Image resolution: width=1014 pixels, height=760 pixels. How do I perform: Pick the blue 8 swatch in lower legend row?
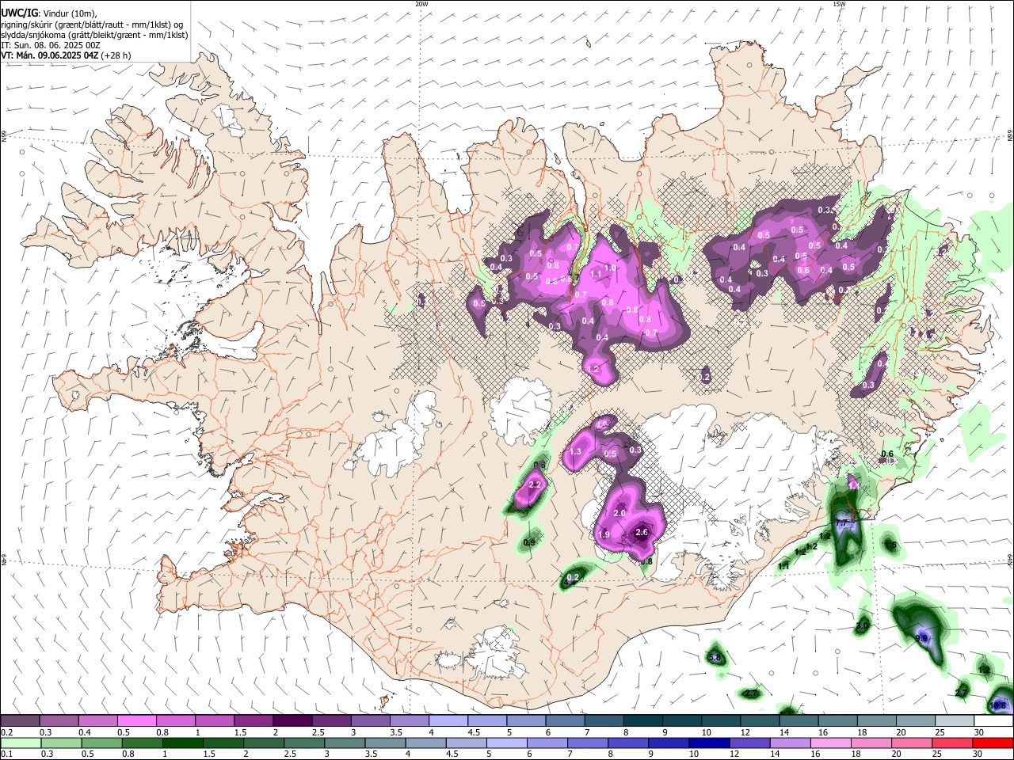[628, 743]
